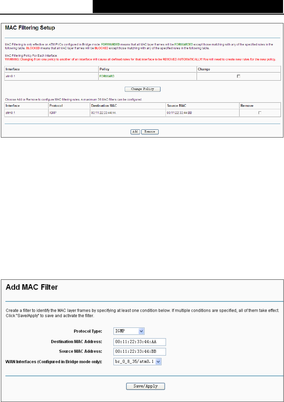Click the red WARNING text line

point(141,59)
